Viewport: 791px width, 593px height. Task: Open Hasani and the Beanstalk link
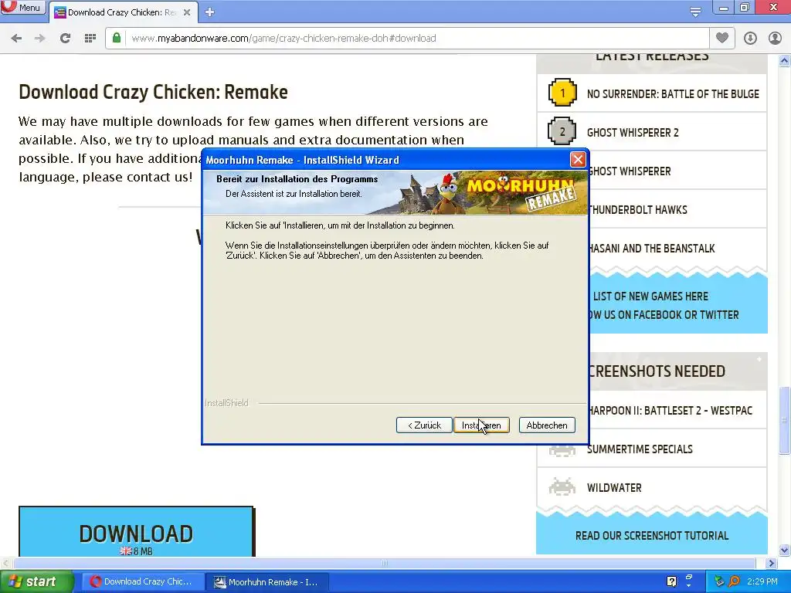click(x=652, y=249)
